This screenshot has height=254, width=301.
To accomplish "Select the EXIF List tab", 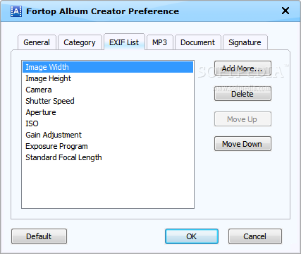I will [x=124, y=42].
